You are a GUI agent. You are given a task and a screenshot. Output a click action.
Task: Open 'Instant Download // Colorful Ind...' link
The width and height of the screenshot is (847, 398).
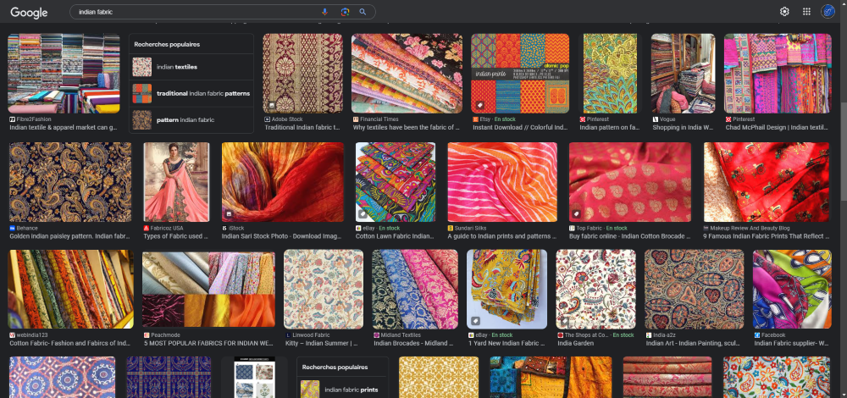click(x=520, y=128)
